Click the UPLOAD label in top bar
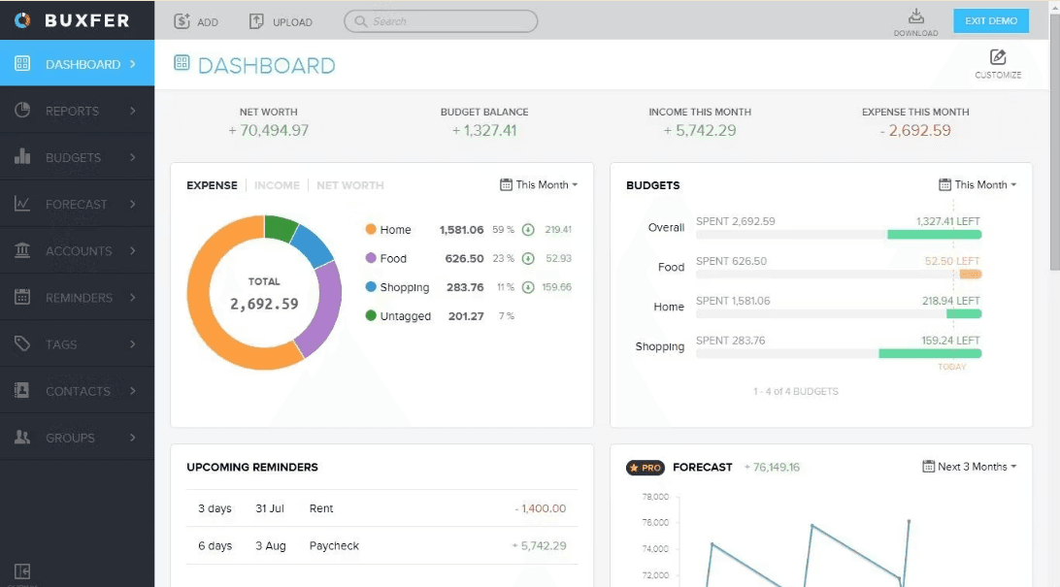Screen dimensions: 1060x587 292,22
